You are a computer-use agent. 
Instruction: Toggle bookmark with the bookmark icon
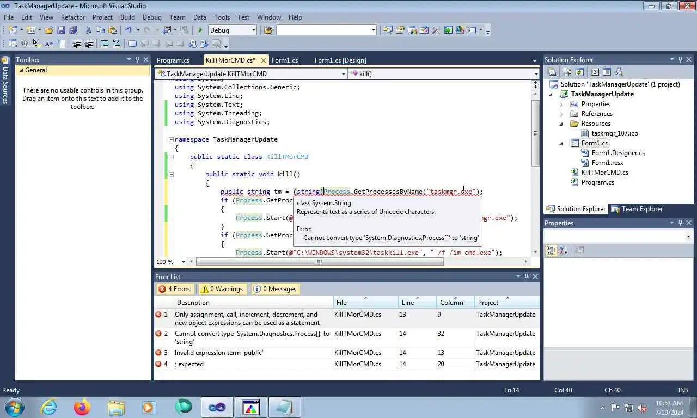[132, 44]
